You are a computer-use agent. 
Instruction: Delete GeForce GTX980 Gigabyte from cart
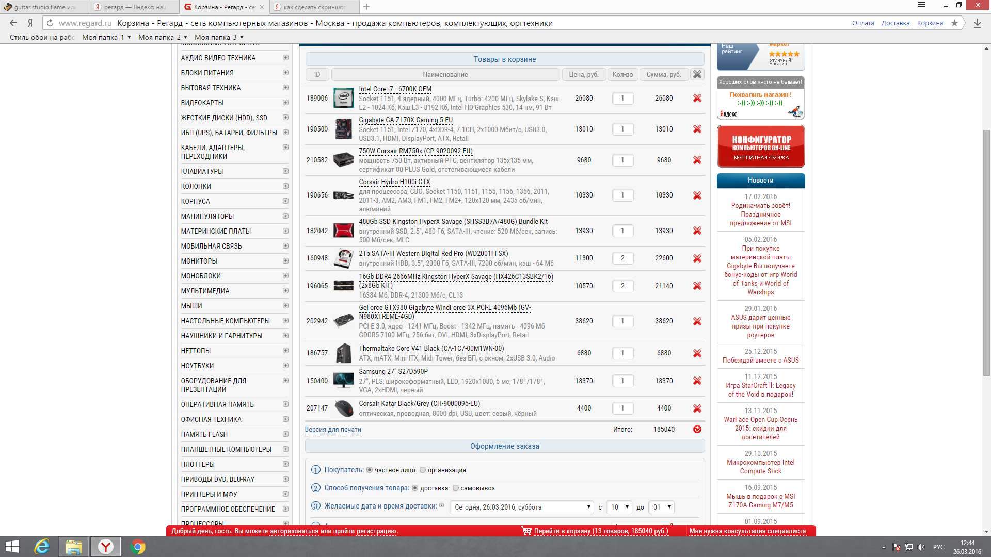coord(697,321)
